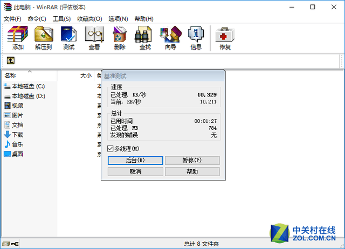345x249 pixels.
Task: Select the 下载 folder arrow icon
Action: click(7, 134)
